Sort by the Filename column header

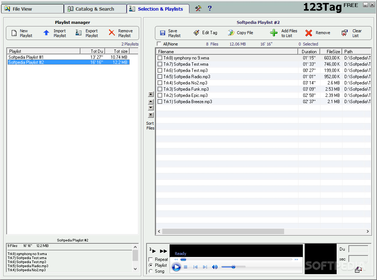(227, 52)
